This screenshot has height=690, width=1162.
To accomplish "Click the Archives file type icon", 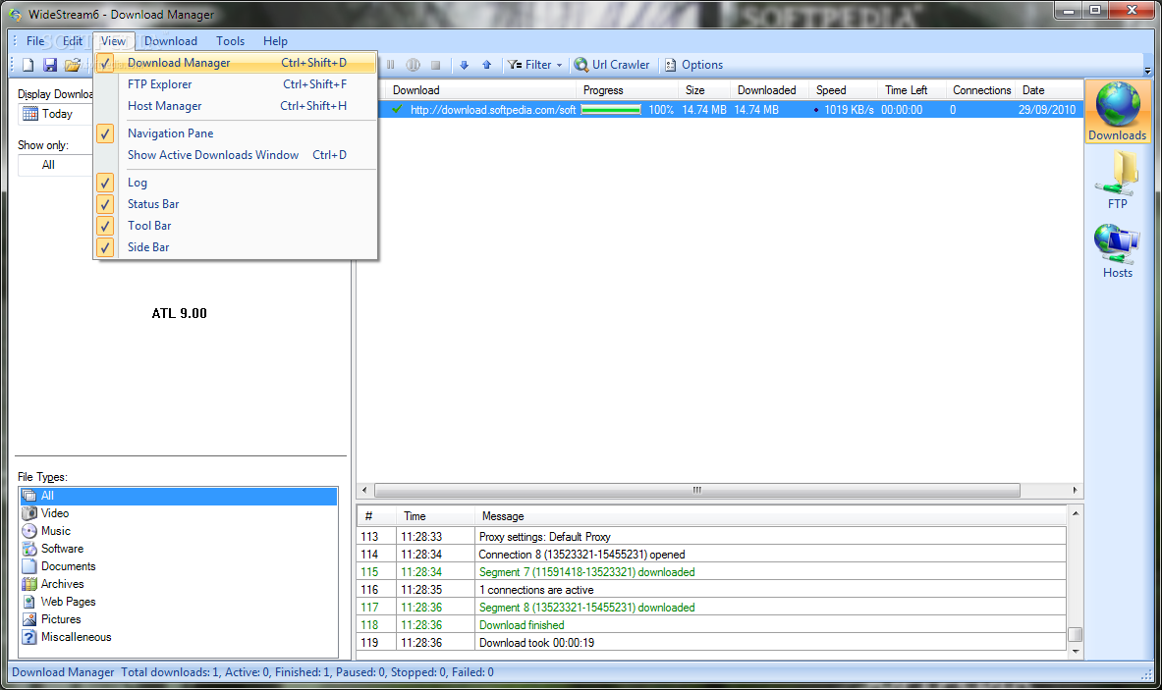I will point(29,584).
